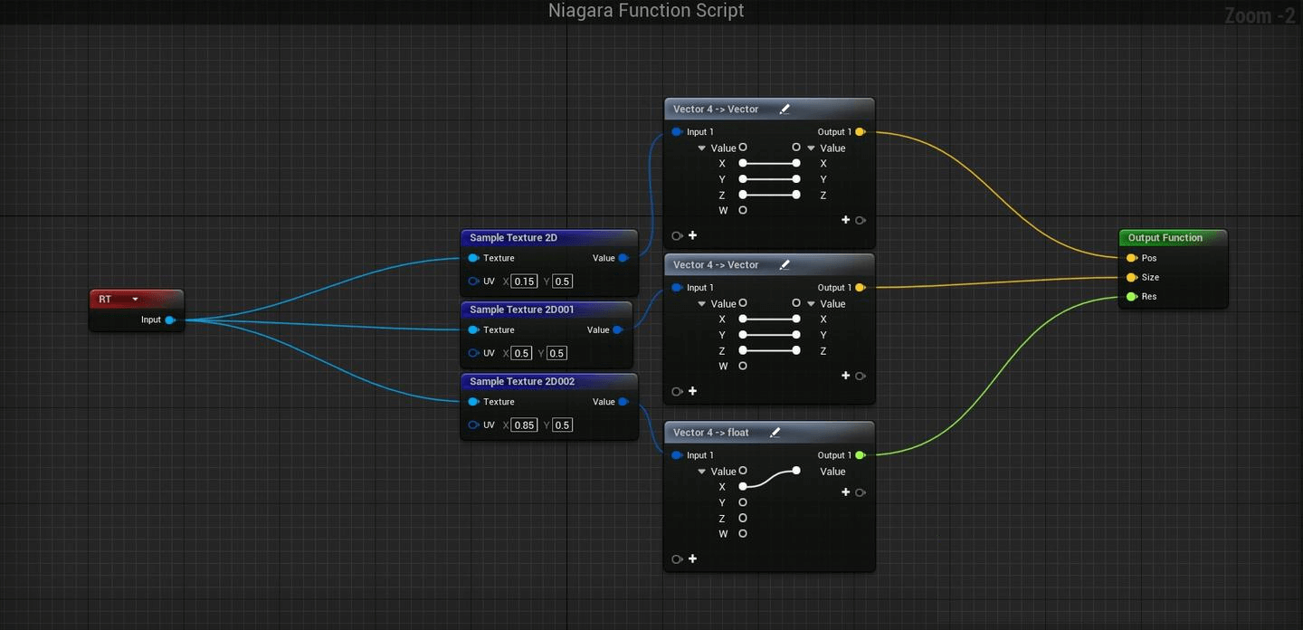Screen dimensions: 1303x630
Task: Select the Output Function node title
Action: tap(1165, 238)
